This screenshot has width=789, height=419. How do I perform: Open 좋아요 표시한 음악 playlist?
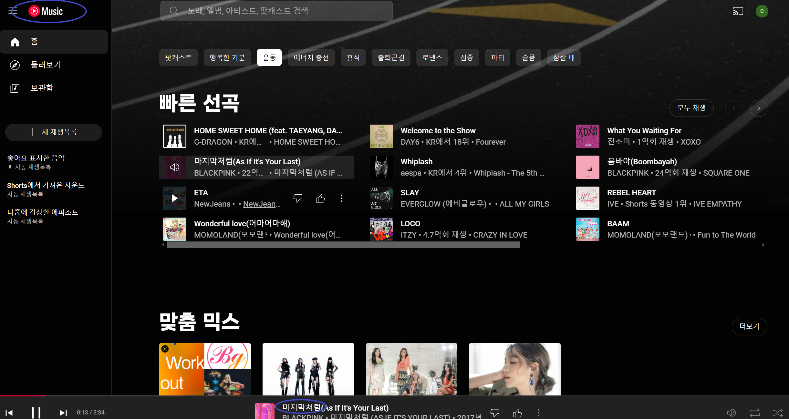[x=36, y=162]
